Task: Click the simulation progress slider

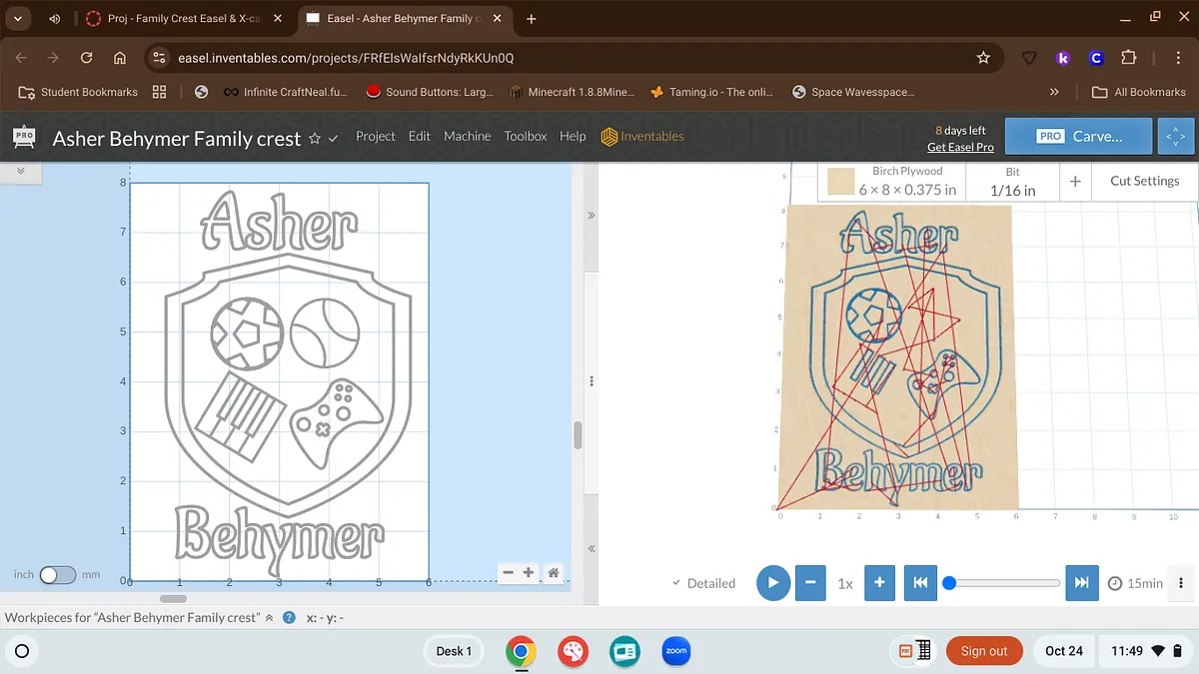Action: pyautogui.click(x=1004, y=583)
